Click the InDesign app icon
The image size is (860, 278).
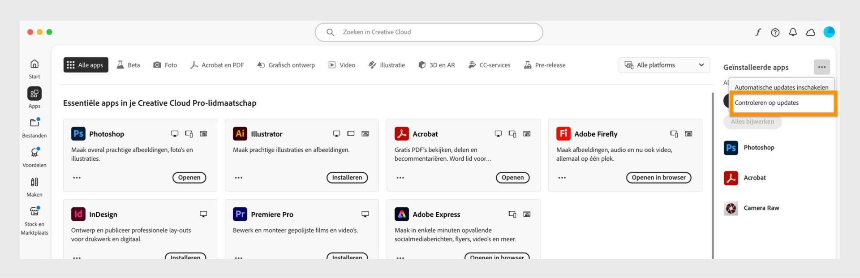pos(78,214)
